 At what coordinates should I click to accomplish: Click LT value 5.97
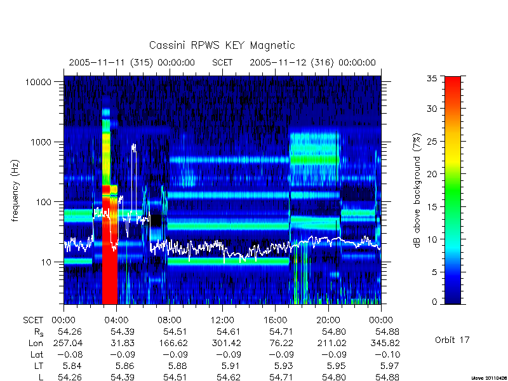click(x=389, y=366)
